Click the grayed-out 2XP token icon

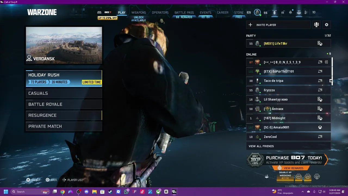pyautogui.click(x=317, y=177)
